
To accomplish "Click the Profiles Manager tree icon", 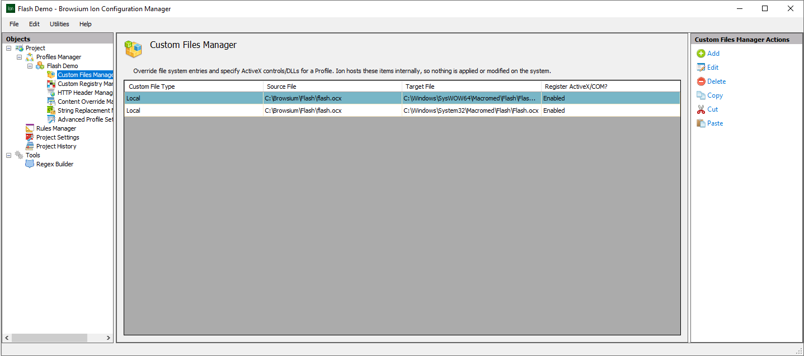I will coord(30,57).
